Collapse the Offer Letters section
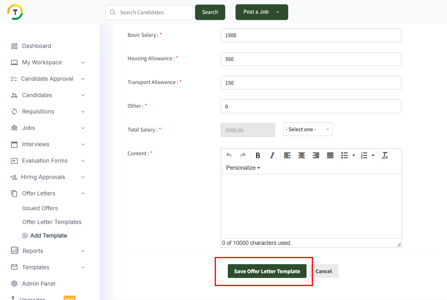 pyautogui.click(x=83, y=193)
